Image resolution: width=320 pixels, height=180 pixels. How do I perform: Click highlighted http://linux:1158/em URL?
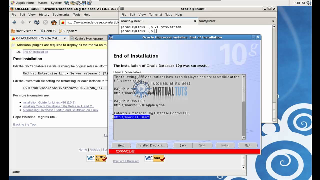(132, 117)
